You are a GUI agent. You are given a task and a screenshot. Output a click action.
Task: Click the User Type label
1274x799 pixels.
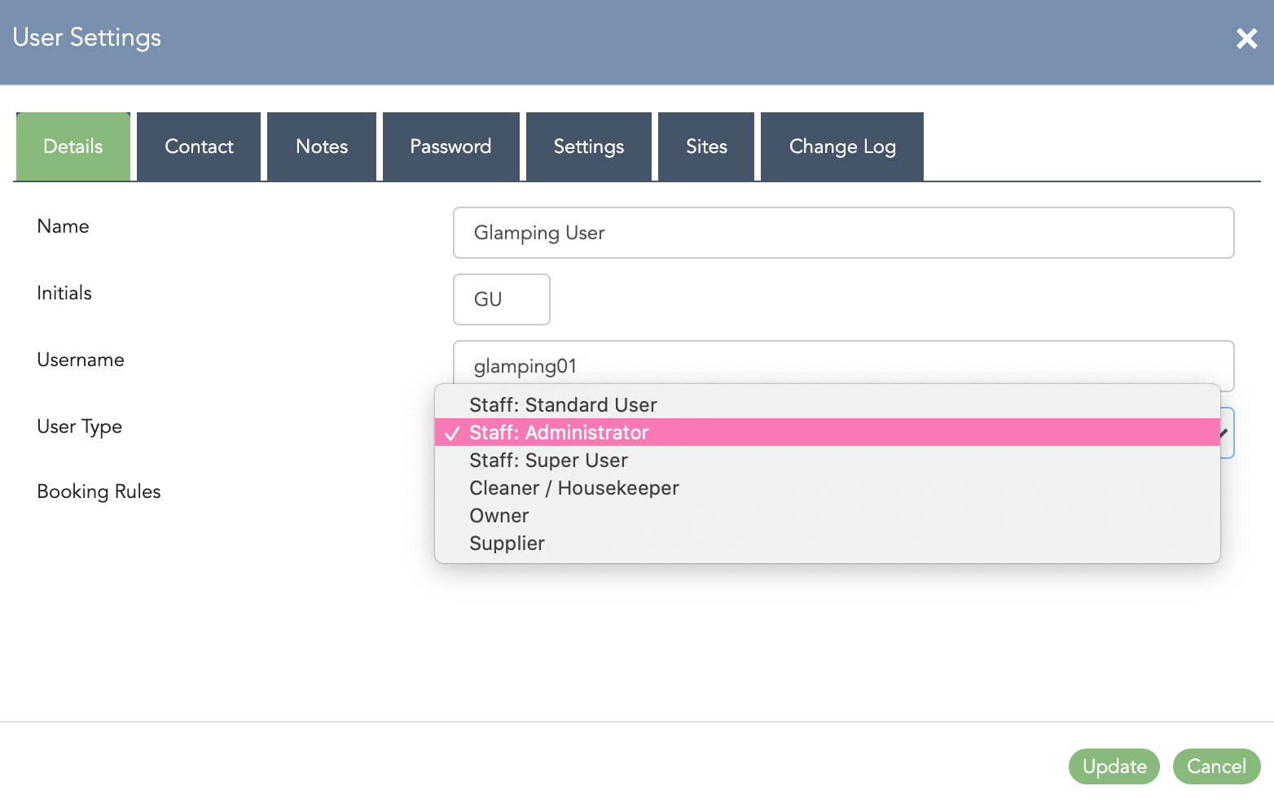(x=79, y=426)
